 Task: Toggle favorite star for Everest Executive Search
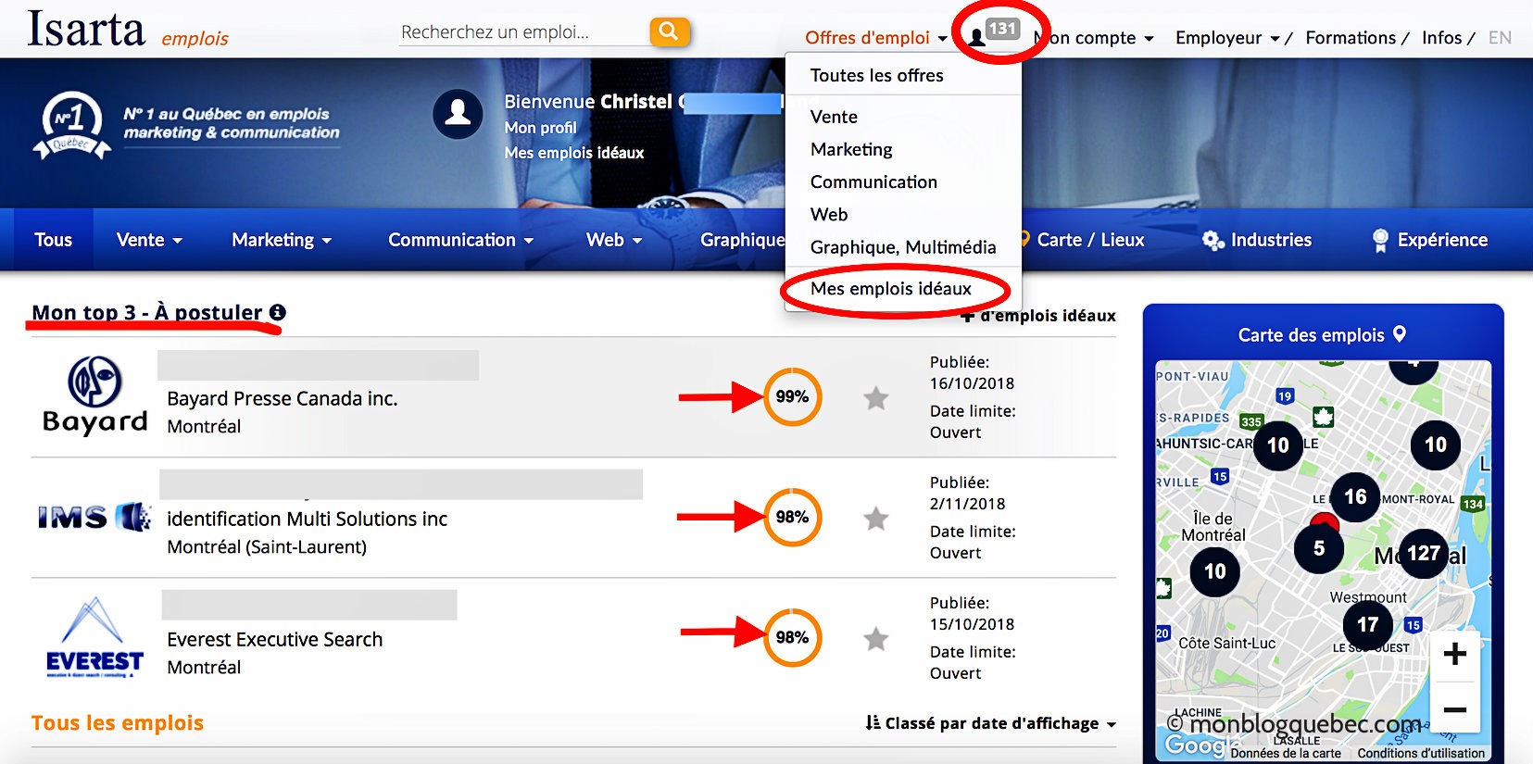pos(875,639)
